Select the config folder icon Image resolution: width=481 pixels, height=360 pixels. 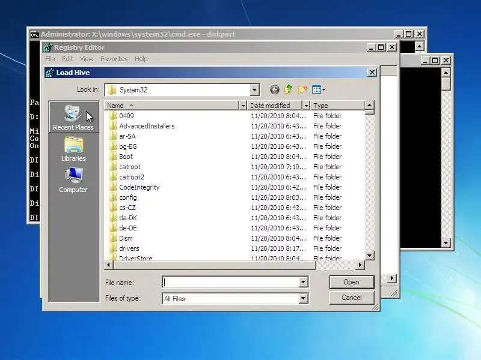click(x=113, y=197)
